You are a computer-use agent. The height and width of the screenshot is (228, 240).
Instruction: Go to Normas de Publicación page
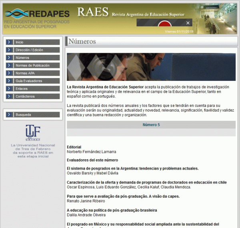coord(32,66)
